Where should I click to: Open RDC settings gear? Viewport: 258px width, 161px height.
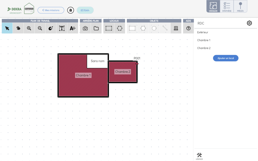point(249,23)
